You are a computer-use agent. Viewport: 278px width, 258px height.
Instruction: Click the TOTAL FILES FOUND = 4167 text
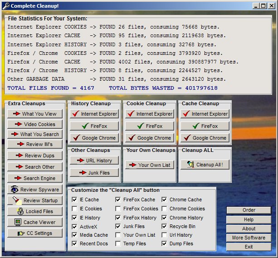(x=51, y=88)
